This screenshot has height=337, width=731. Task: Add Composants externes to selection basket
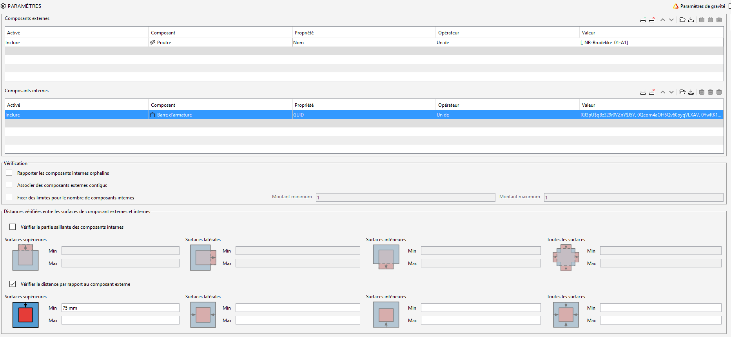pos(702,20)
